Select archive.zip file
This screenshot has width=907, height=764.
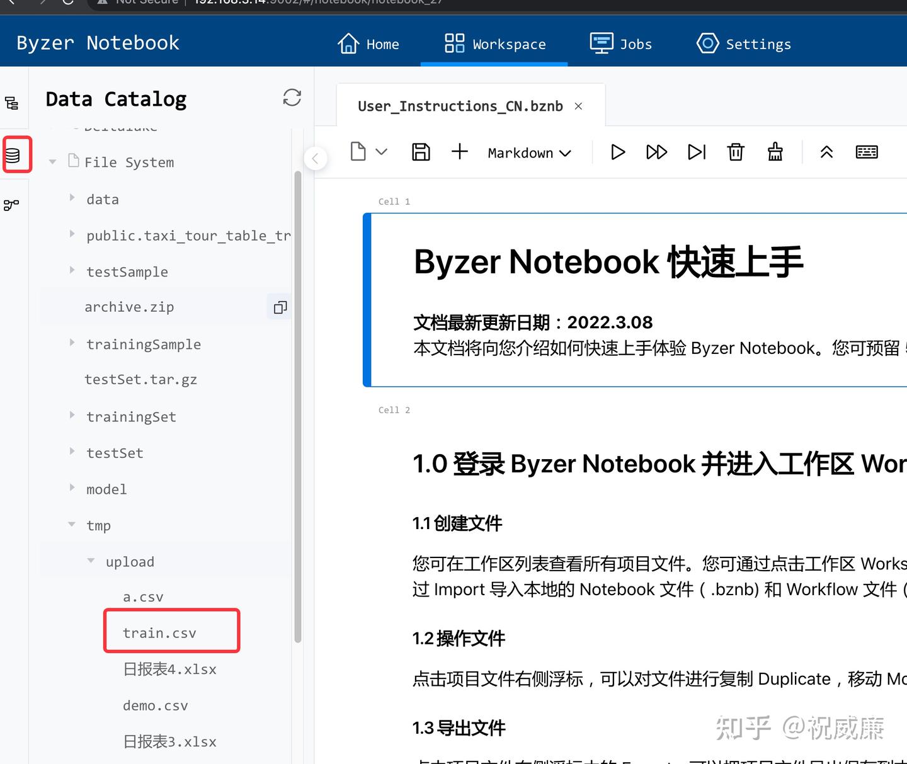tap(129, 307)
